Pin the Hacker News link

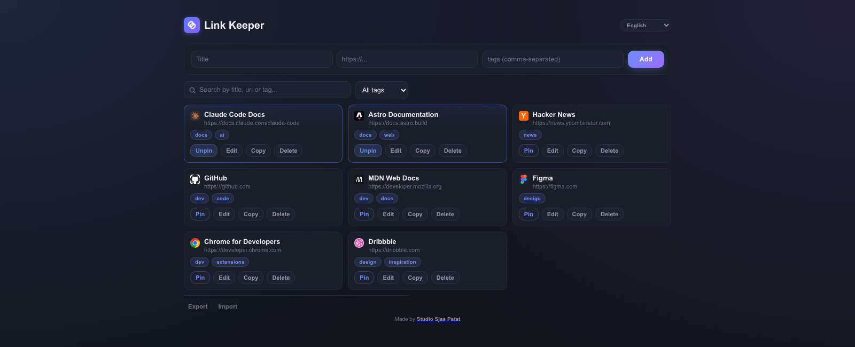(528, 151)
